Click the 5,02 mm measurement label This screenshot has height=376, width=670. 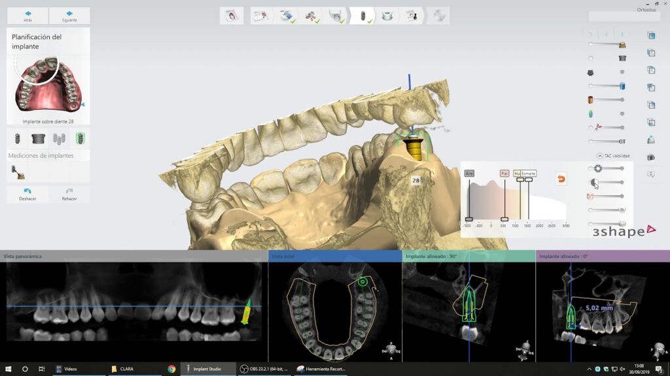[x=599, y=308]
